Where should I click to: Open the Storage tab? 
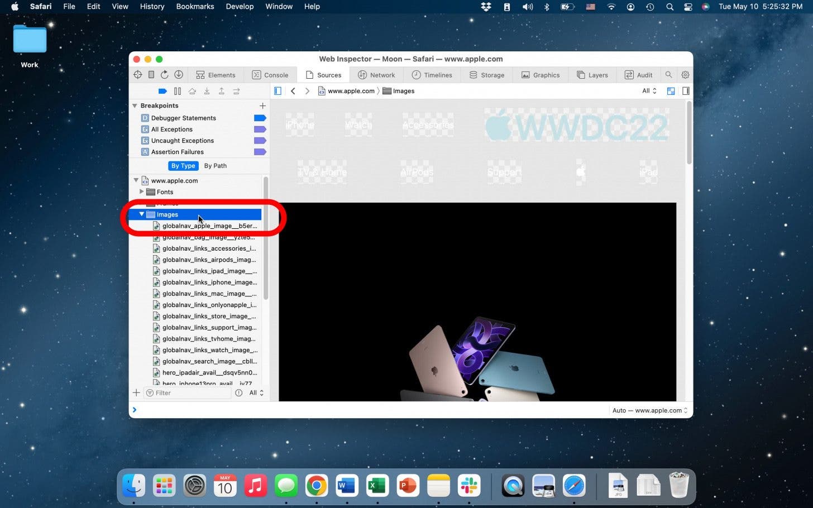(x=487, y=75)
